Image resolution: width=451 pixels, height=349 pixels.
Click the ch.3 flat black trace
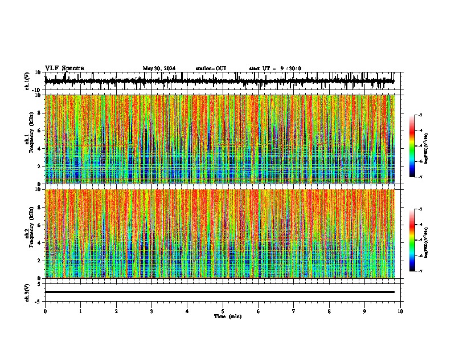[x=220, y=292]
